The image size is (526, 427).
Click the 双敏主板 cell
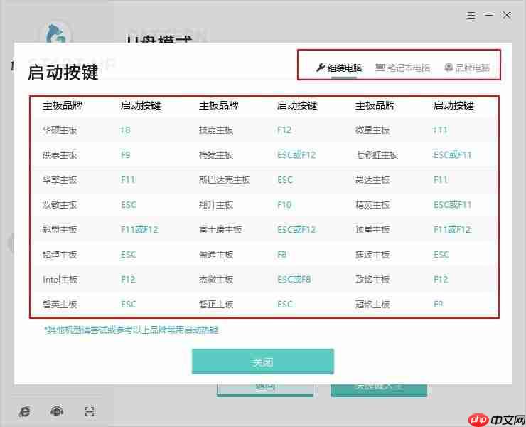click(60, 204)
